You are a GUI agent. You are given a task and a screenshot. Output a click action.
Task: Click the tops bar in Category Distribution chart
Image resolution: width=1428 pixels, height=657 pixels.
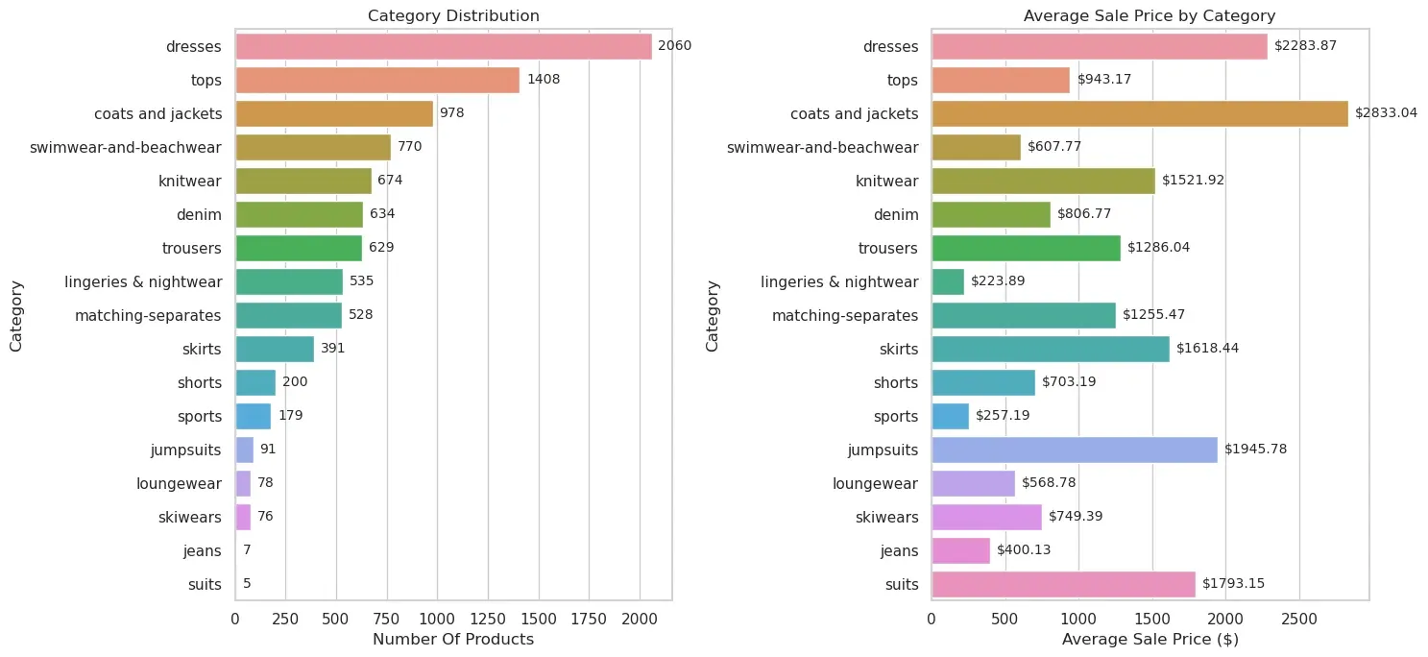(x=377, y=80)
